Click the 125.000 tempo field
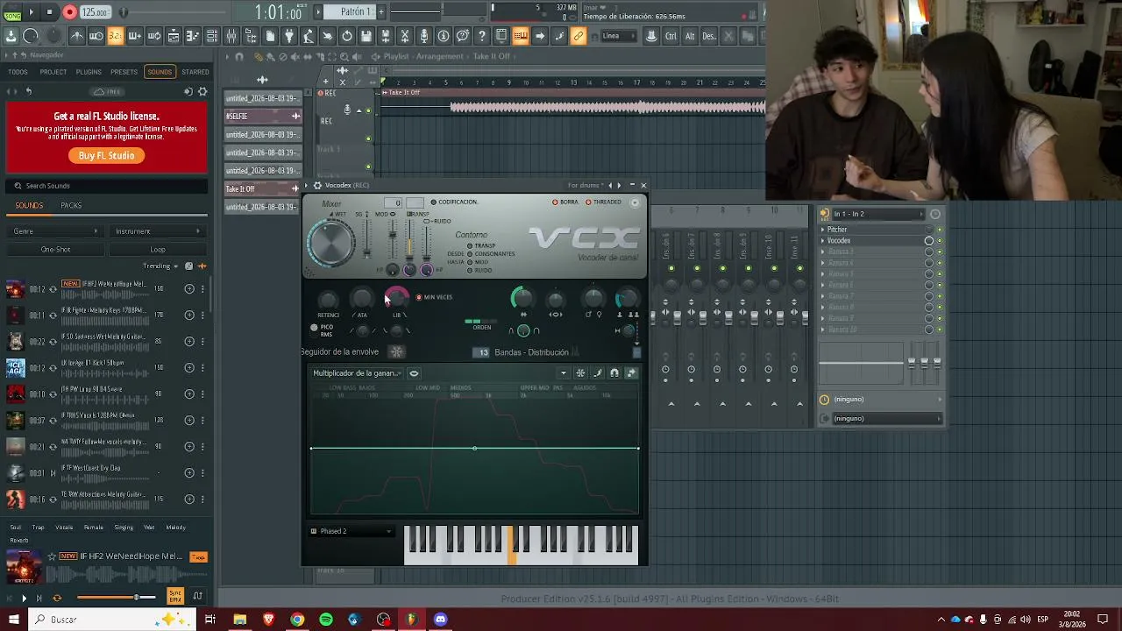 pyautogui.click(x=95, y=12)
